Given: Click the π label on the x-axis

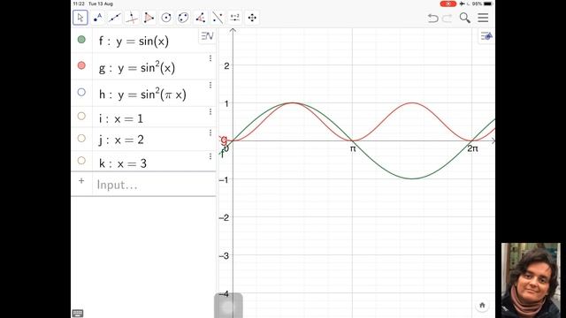Looking at the screenshot, I should coord(353,148).
